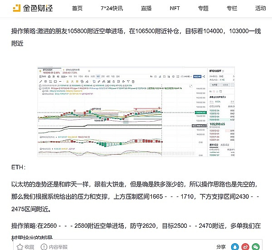272x250 pixels.
Task: Click the 金色财经 logo icon
Action: 19,8
